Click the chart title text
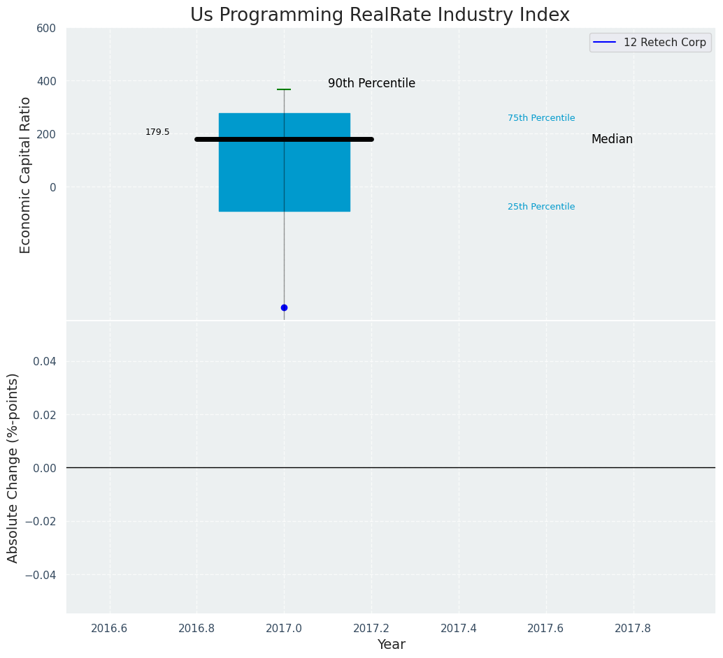The width and height of the screenshot is (723, 658). 380,15
